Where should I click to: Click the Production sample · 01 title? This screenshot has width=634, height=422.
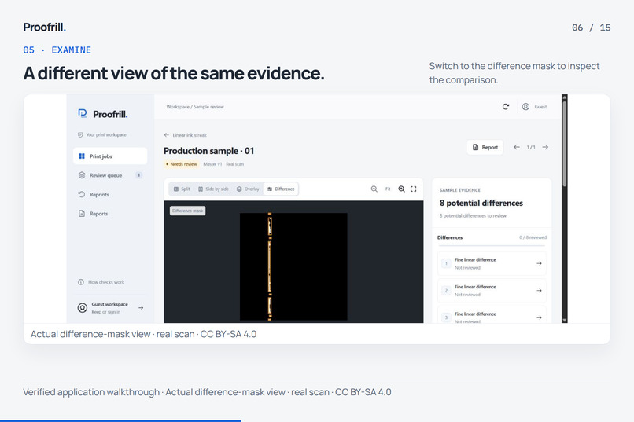point(209,151)
